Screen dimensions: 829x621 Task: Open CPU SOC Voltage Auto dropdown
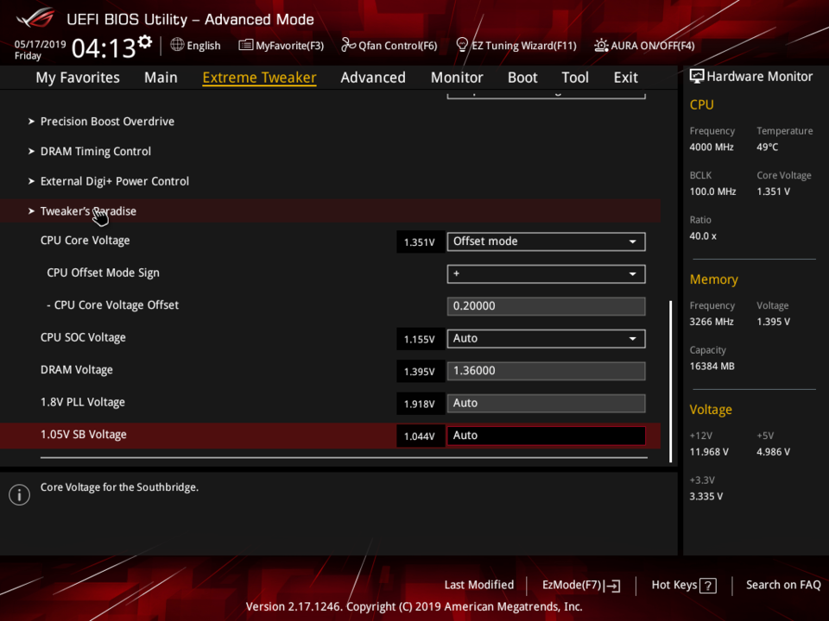point(546,338)
